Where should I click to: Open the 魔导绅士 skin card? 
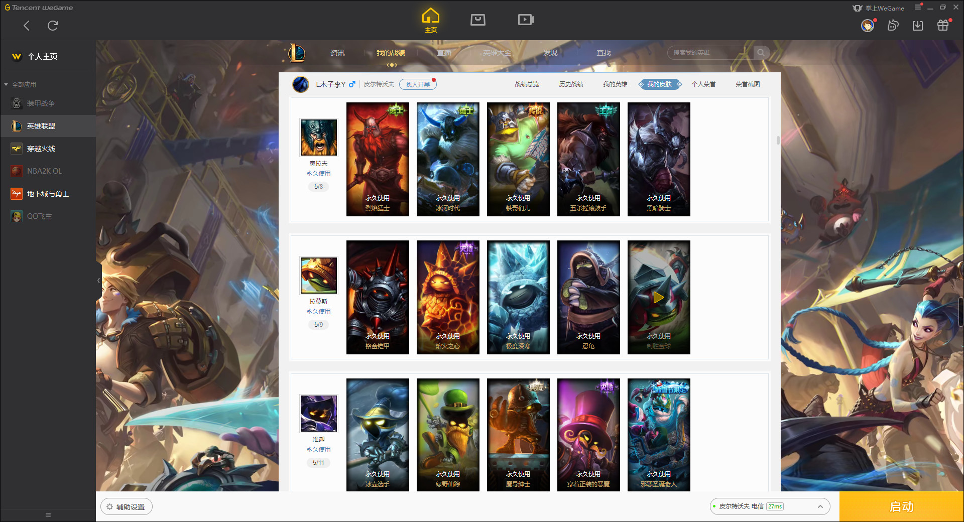pos(518,435)
